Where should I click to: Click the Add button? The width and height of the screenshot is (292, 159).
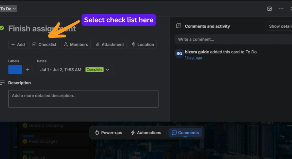click(18, 45)
